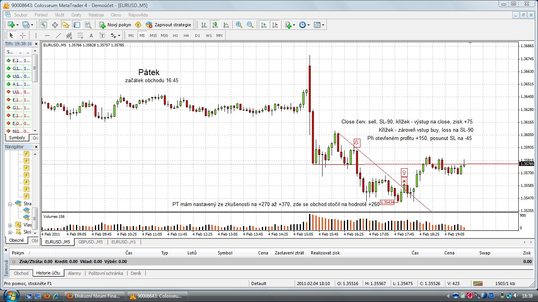This screenshot has height=302, width=538.
Task: Select the equidistant channel tool
Action: coord(69,35)
